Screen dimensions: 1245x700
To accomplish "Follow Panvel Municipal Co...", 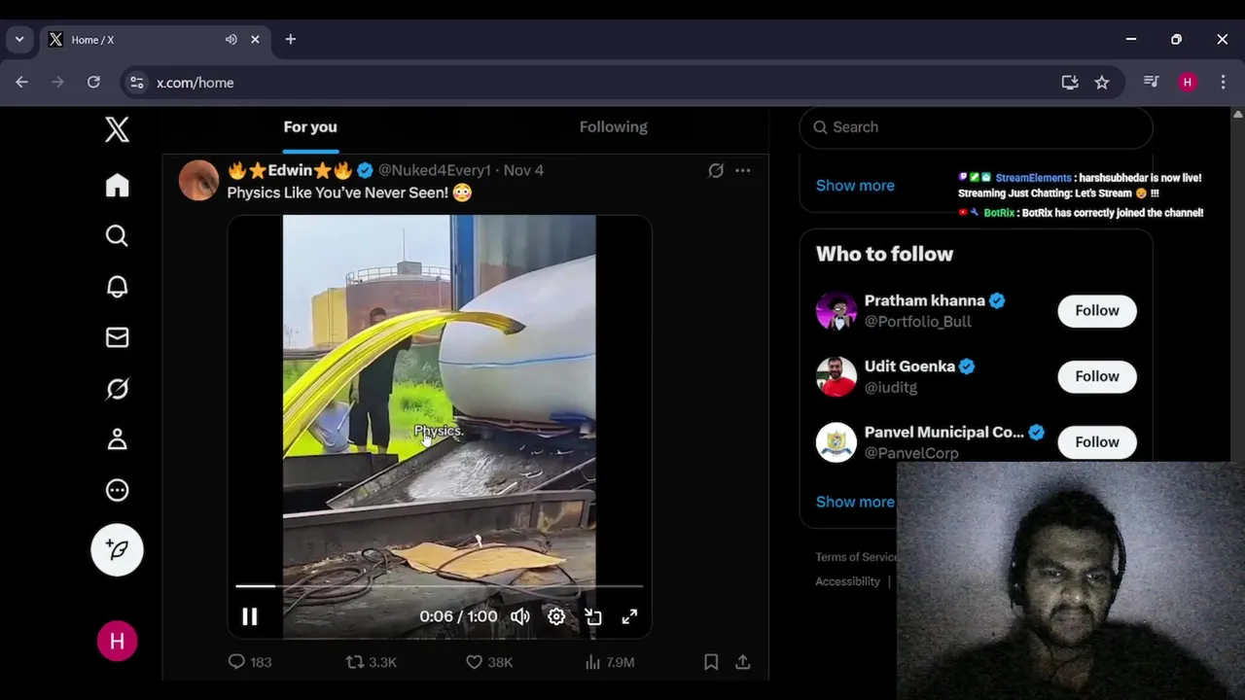I will (x=1097, y=442).
